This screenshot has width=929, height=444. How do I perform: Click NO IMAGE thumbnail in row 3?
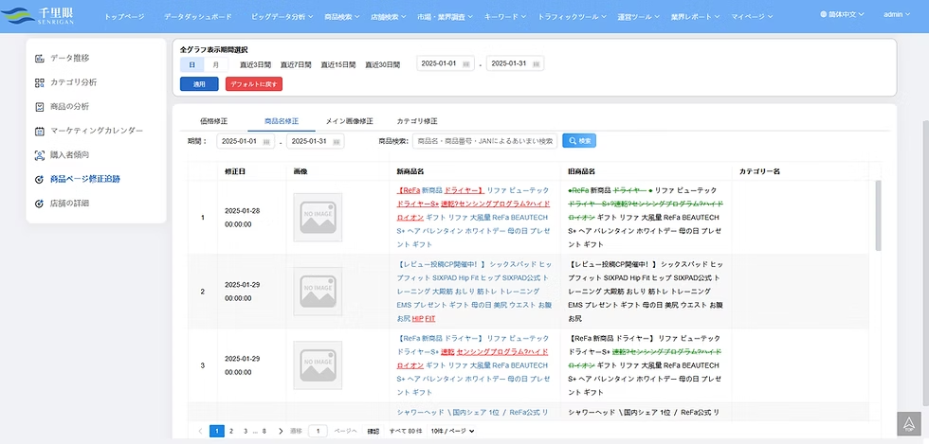[318, 365]
